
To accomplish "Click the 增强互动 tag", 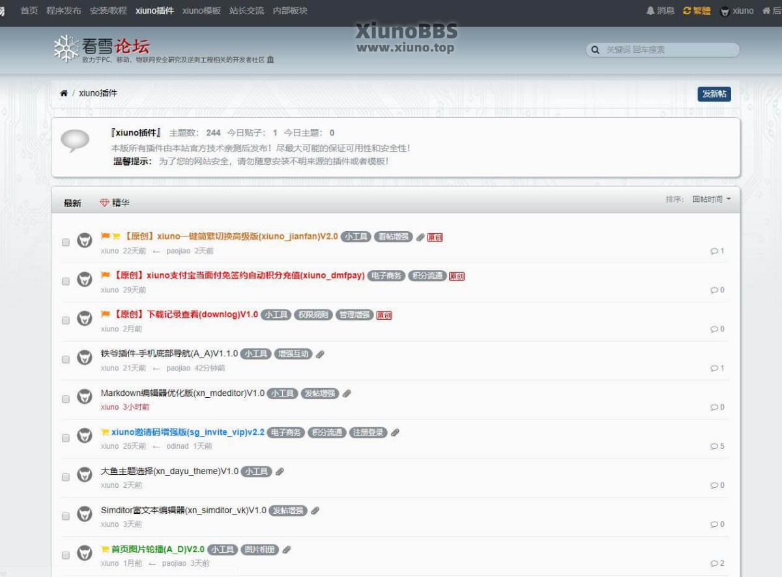I will [293, 354].
